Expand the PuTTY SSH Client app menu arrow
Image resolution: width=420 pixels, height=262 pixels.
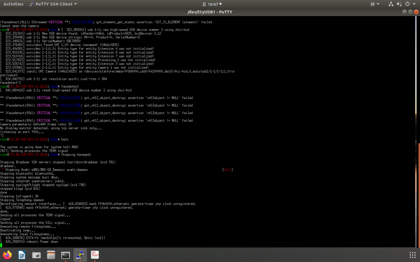[75, 4]
